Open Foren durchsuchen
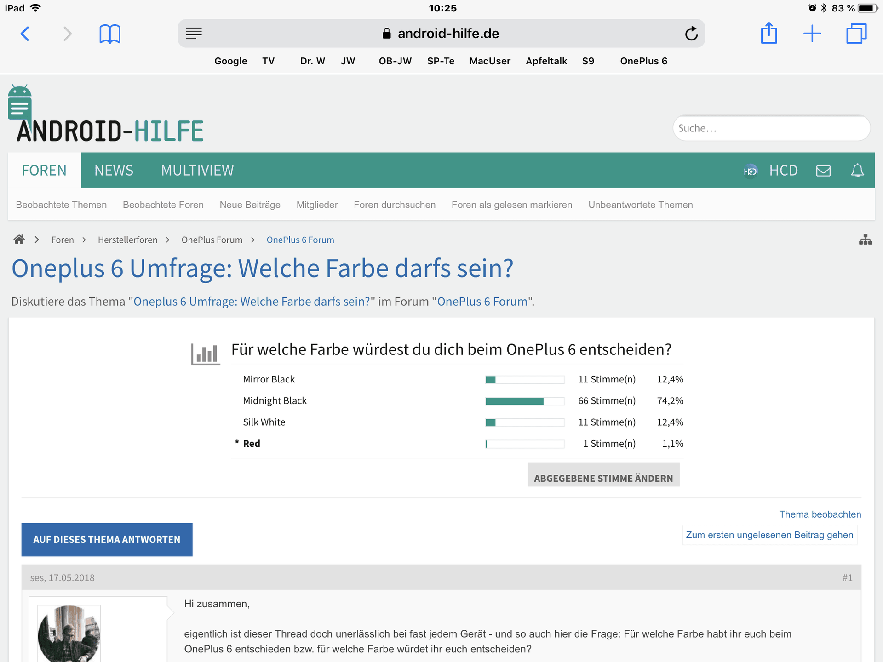The image size is (883, 662). tap(395, 205)
